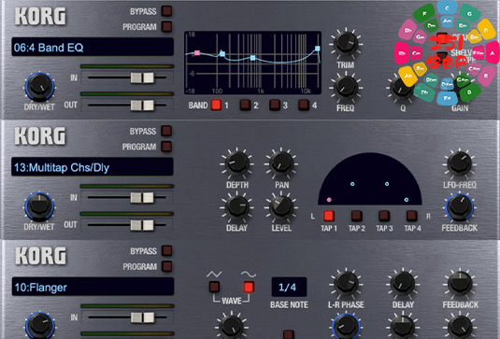This screenshot has width=500, height=339.
Task: Click the tap 2 dot in pan display
Action: (x=352, y=184)
